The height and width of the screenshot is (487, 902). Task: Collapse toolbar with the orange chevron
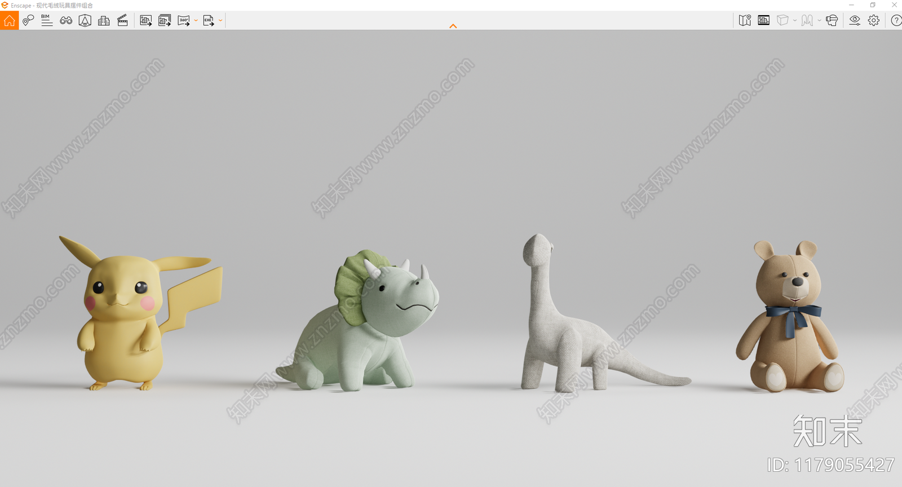pyautogui.click(x=453, y=26)
